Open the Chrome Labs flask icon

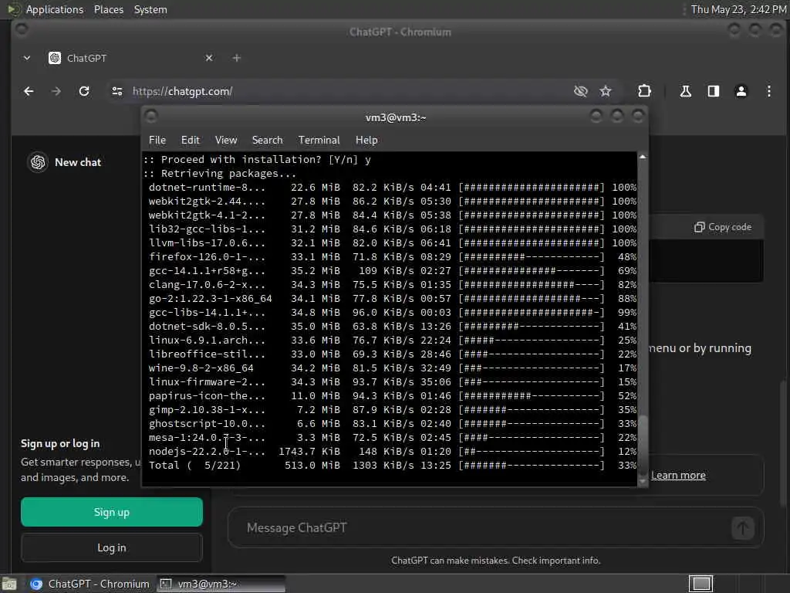(x=685, y=91)
